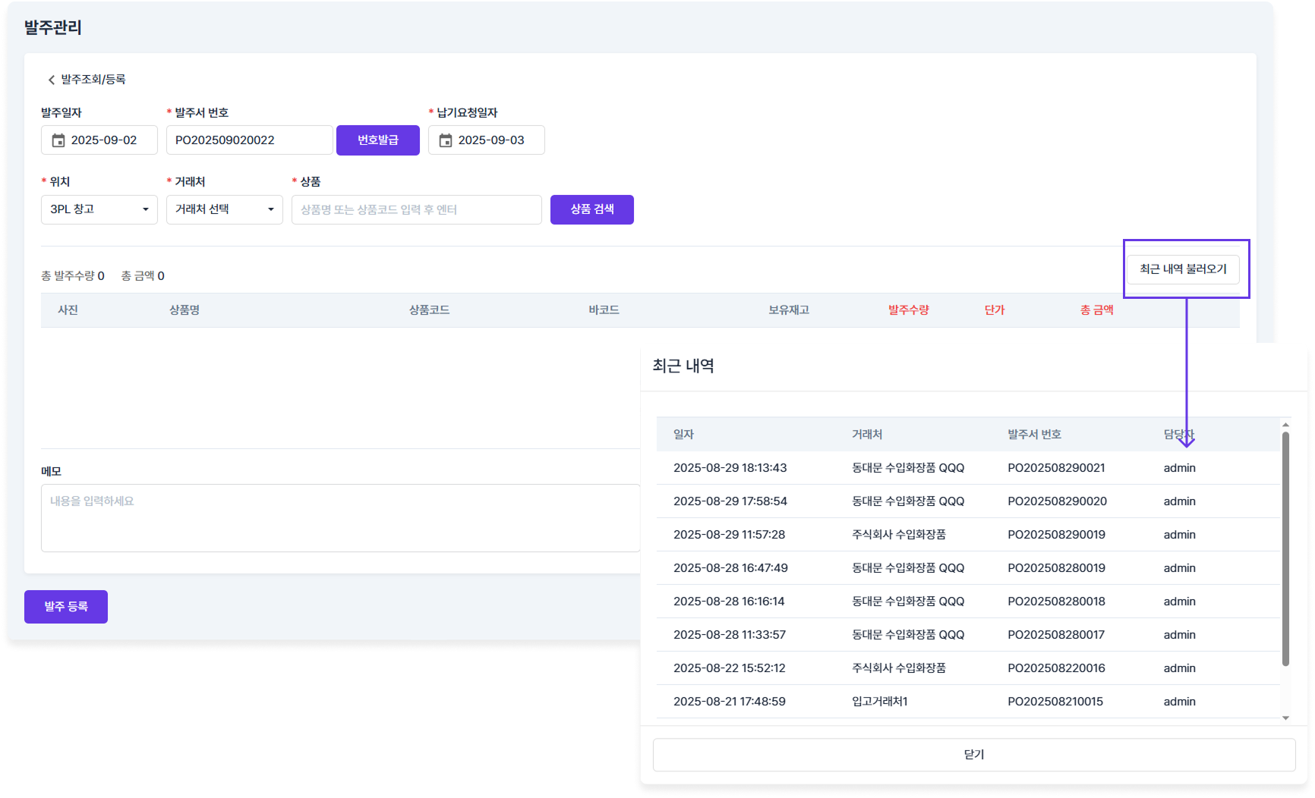Select history row PO202508290021
This screenshot has width=1315, height=798.
point(1055,468)
